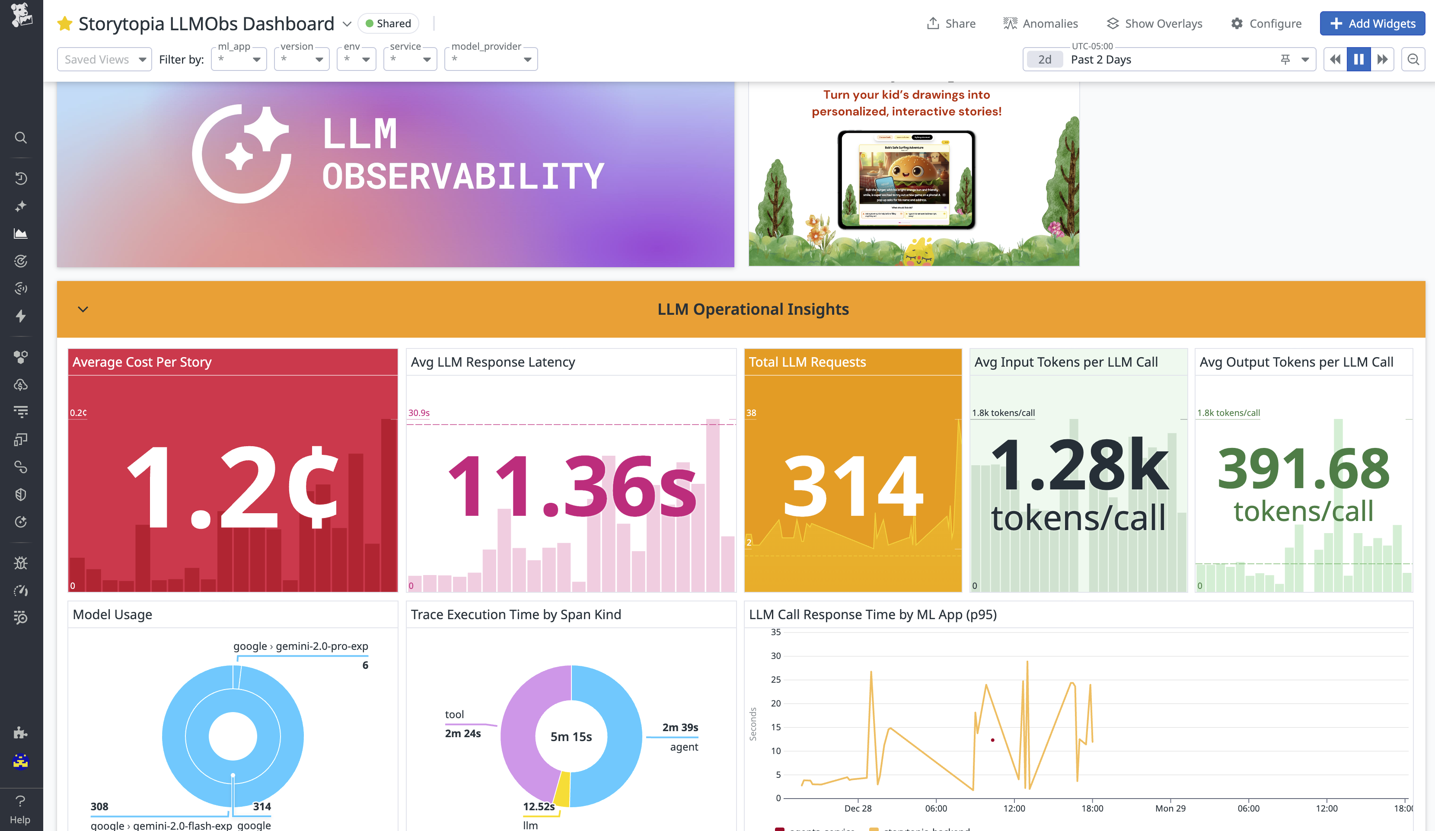
Task: Unfavorite dashboard via the yellow star
Action: coord(65,23)
